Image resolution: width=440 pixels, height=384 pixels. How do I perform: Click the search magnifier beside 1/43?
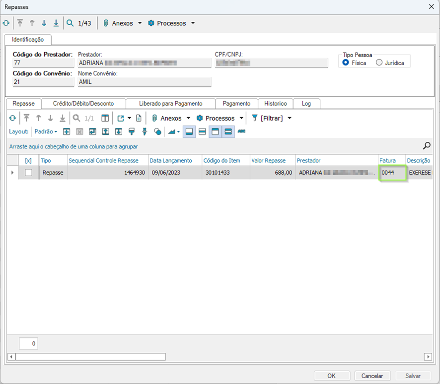pos(70,23)
